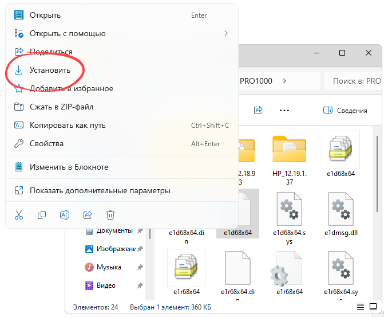Open the three-dots more options in Explorer
Screen dimensions: 384x317
[284, 111]
